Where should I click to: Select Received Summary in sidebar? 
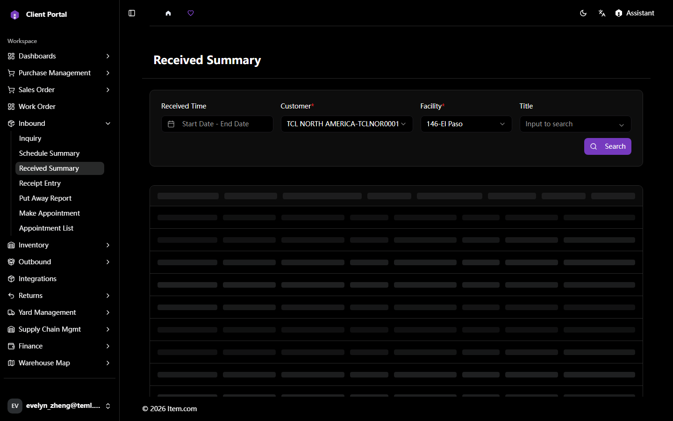click(x=59, y=168)
